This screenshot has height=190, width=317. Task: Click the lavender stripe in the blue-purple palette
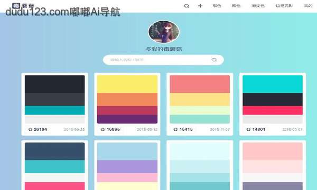[x=127, y=167]
